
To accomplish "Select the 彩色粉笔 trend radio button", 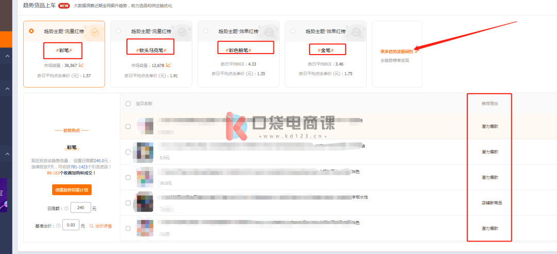I will coord(206,31).
